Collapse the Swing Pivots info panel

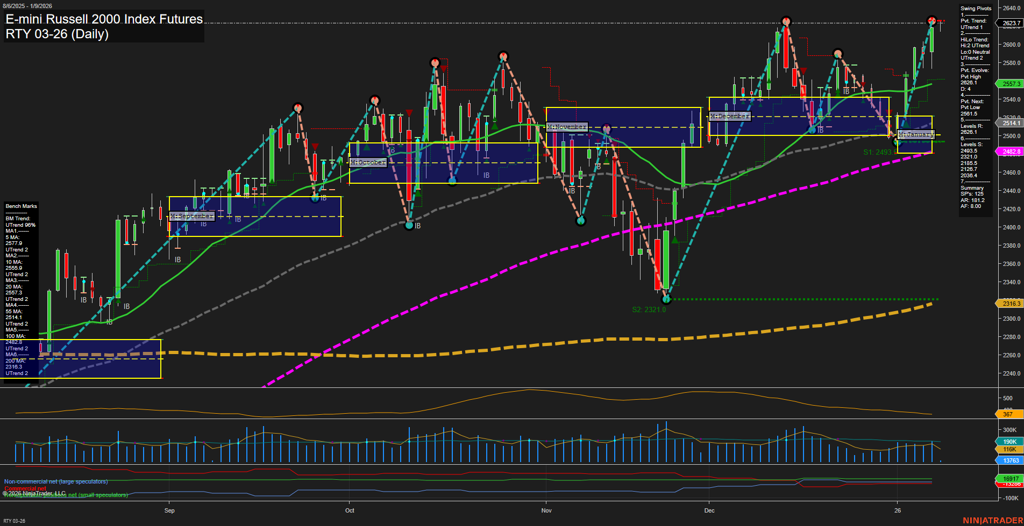pos(975,8)
